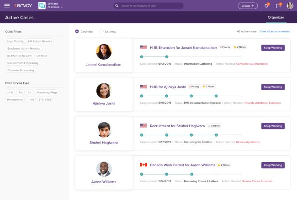Click Canada flag on Aaron Williams case

143,165
